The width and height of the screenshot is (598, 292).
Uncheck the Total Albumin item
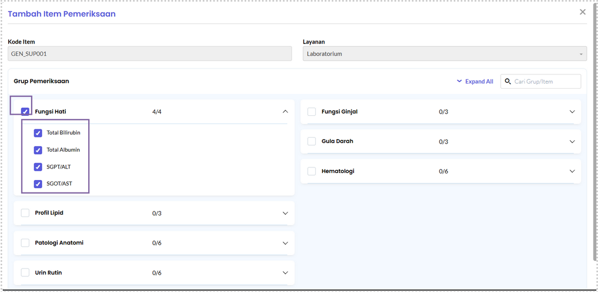(38, 150)
